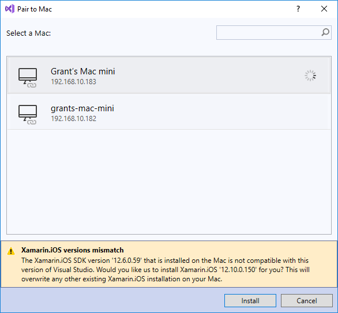338x313 pixels.
Task: Close the Pair to Mac dialog
Action: coord(324,9)
